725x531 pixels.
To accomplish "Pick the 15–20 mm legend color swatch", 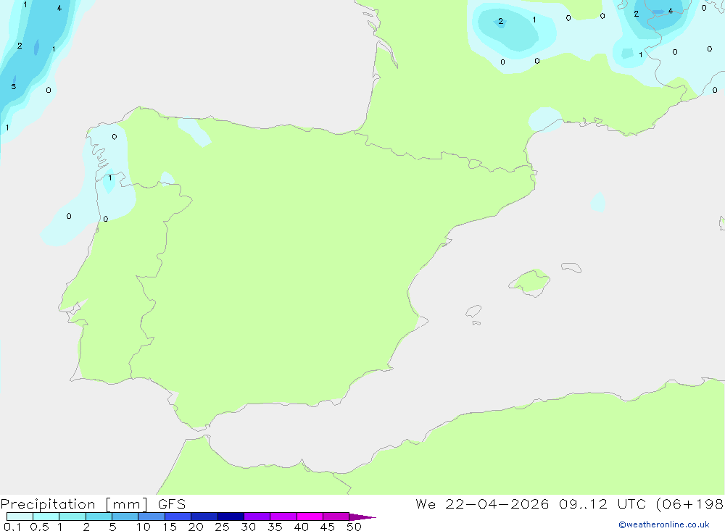I will [x=178, y=517].
